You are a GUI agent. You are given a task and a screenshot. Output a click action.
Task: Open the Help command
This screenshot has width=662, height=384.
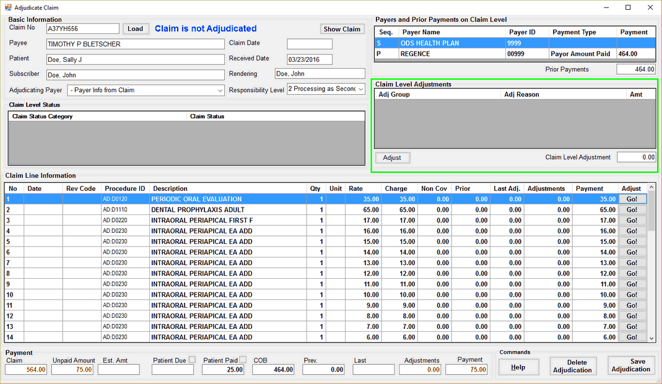pos(518,367)
